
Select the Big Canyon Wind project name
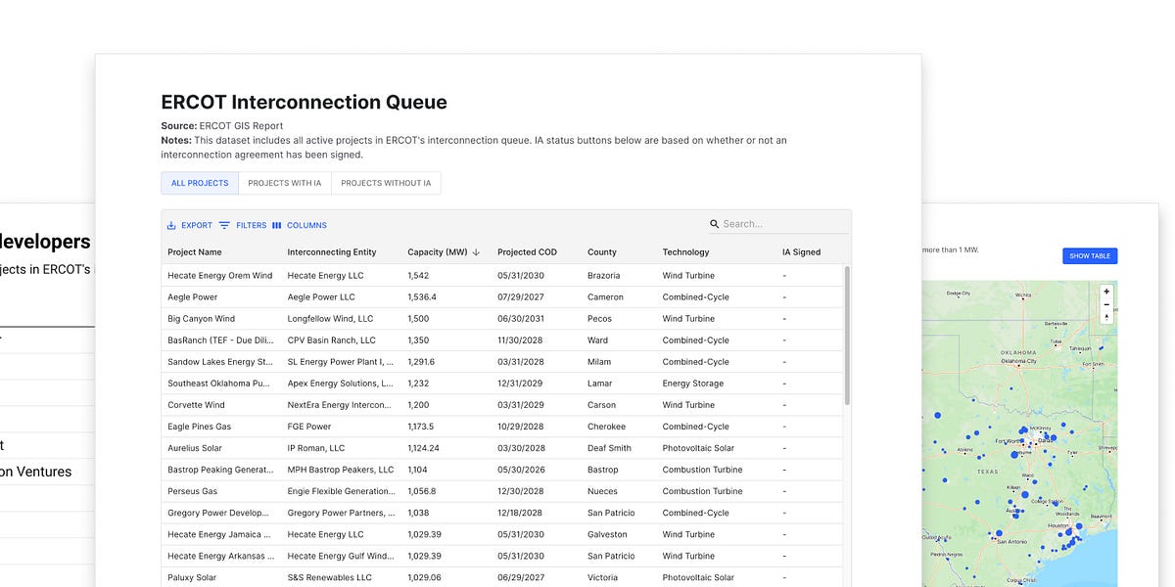tap(202, 319)
